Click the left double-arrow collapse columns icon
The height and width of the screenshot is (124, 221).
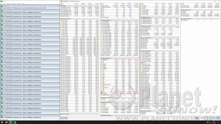[62, 118]
